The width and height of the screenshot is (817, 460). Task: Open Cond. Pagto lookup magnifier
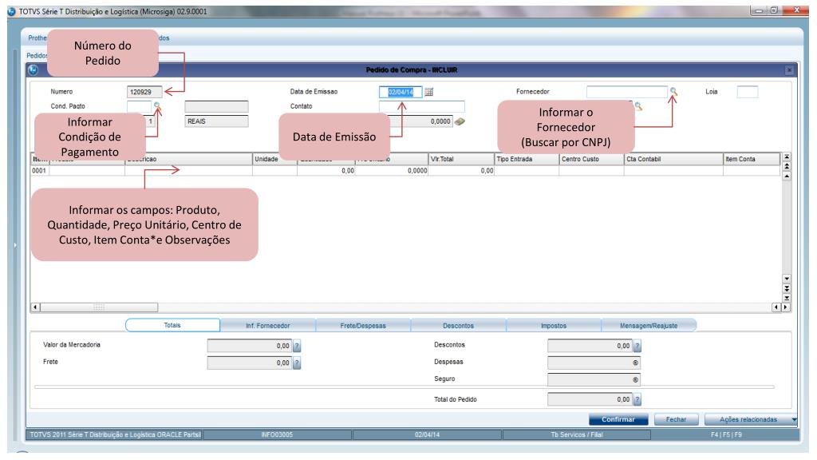(157, 106)
